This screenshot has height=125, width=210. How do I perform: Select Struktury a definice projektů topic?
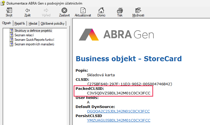point(33,31)
